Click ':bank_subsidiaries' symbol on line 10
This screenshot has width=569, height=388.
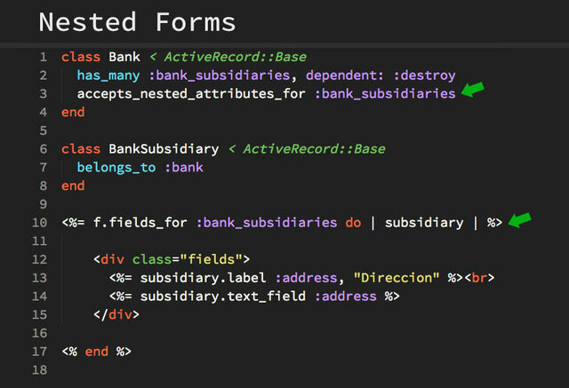coord(267,223)
